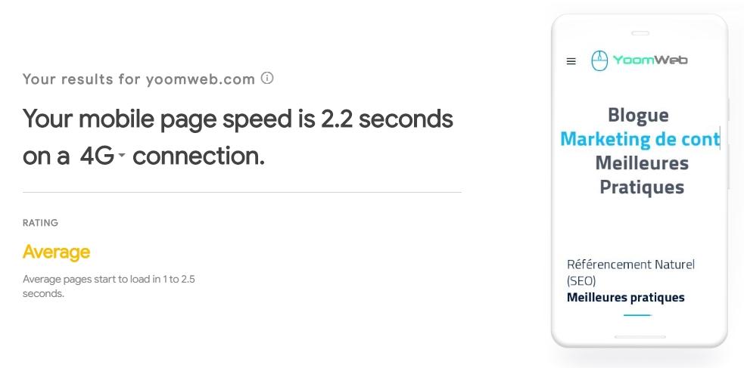Click Référencement Naturel (SEO) text
The width and height of the screenshot is (744, 368).
630,272
